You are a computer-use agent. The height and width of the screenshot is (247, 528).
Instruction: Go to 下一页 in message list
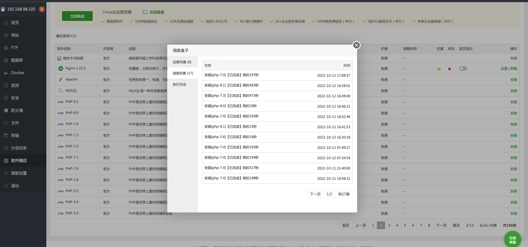point(315,194)
